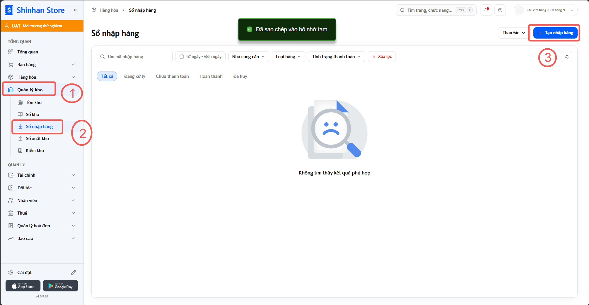The width and height of the screenshot is (589, 305).
Task: Open Tồn kho inventory page
Action: pos(47,102)
